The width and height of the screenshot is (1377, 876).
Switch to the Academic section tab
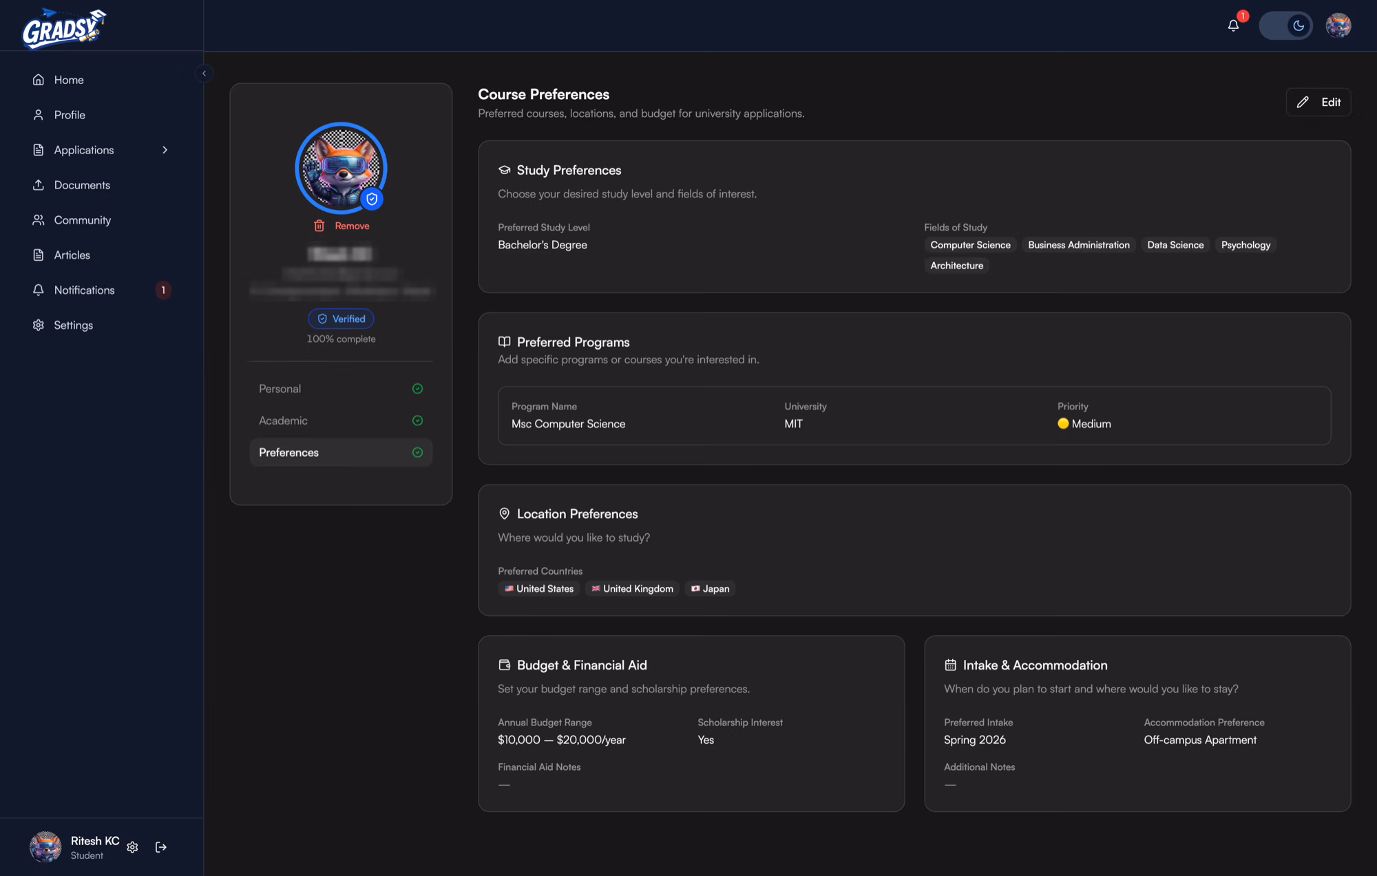(341, 420)
